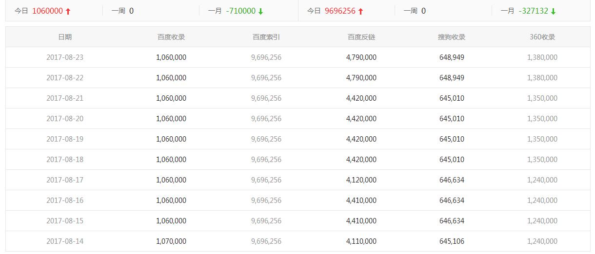Click 9,696,256 in the 2017-08-14 row
595x254 pixels.
(x=266, y=241)
